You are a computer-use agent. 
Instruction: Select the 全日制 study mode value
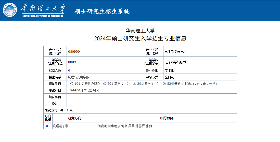point(169,77)
